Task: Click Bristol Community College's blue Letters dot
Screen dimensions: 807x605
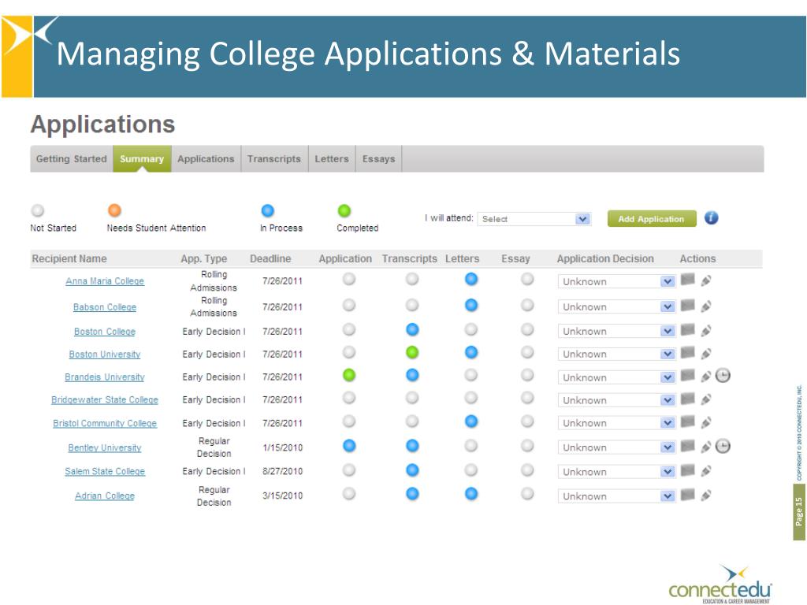Action: (x=471, y=421)
